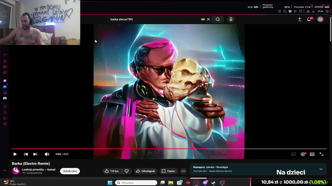
Task: Open Twitch in the Opera GX sidebar
Action: click(x=5, y=81)
